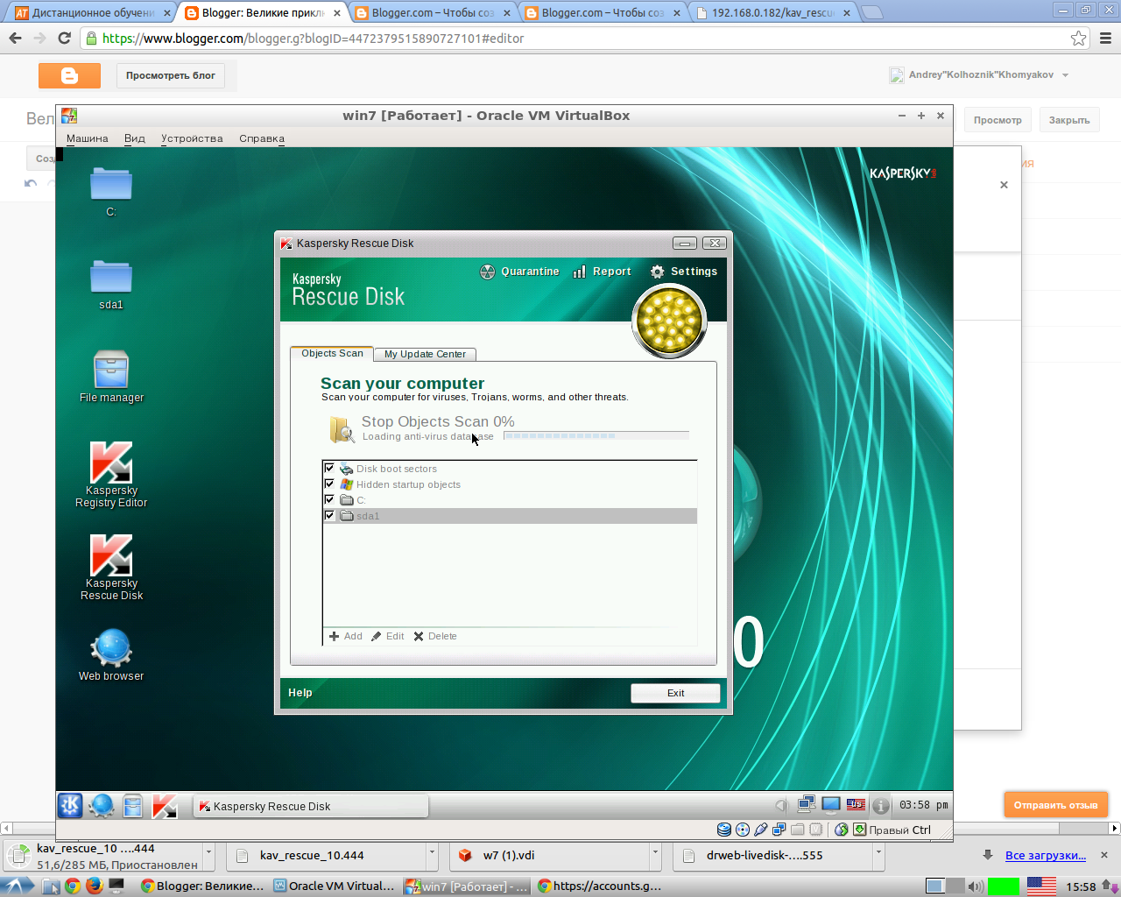This screenshot has height=897, width=1121.
Task: Disable scanning of Hidden startup objects
Action: (329, 484)
